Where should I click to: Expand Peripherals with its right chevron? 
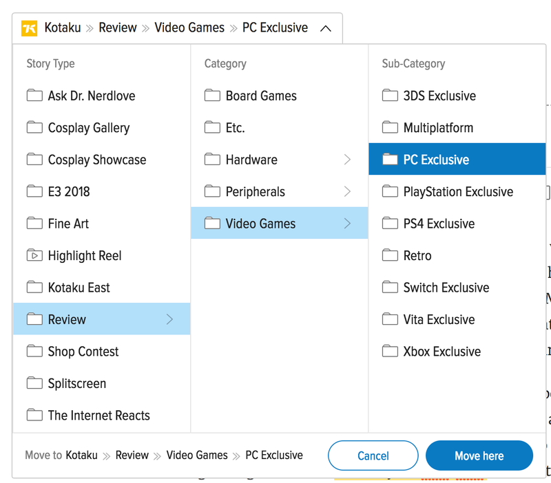pos(347,191)
